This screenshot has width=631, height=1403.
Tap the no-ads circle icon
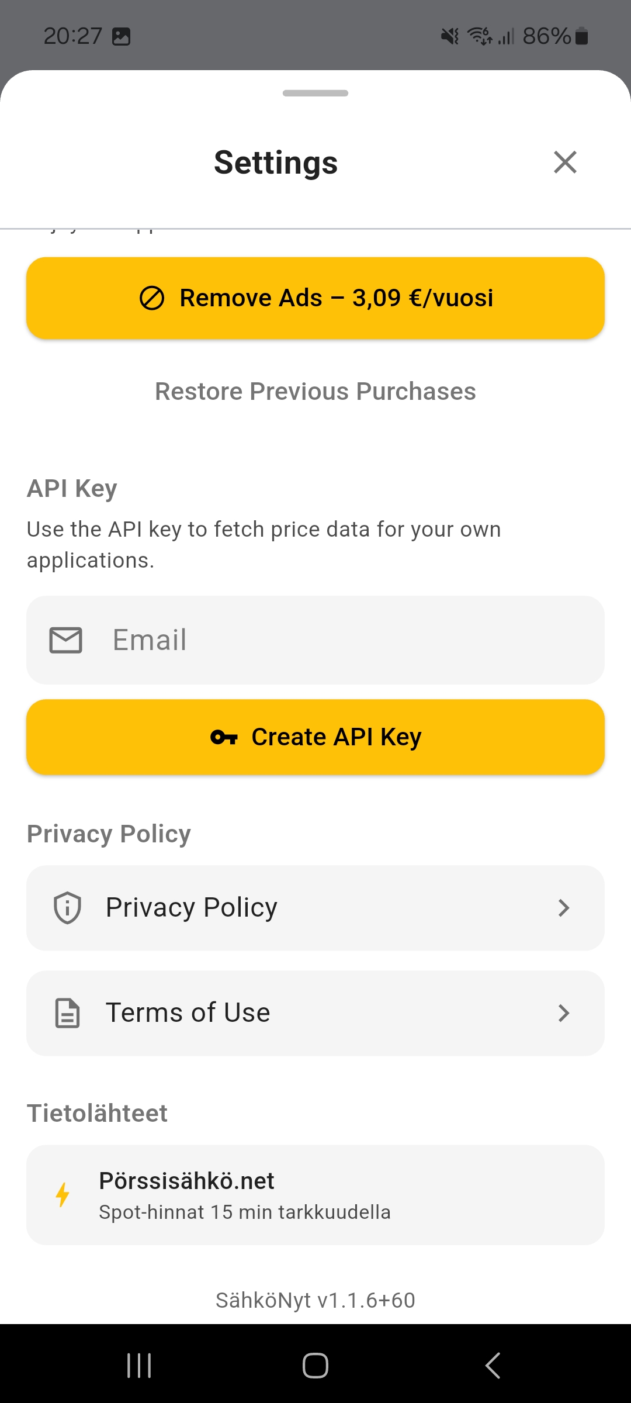(x=152, y=298)
